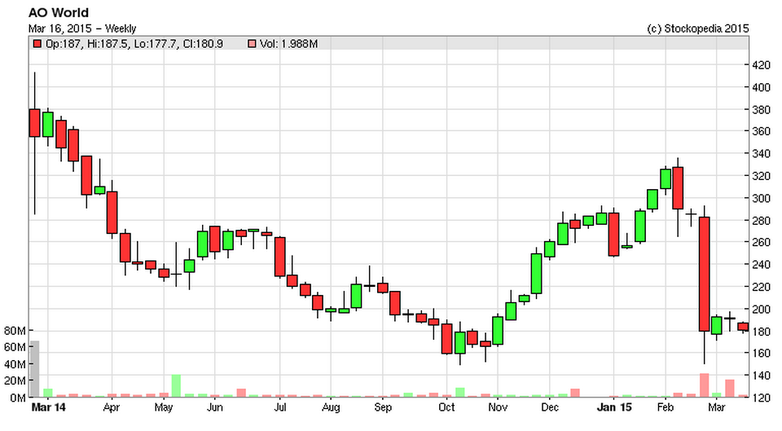Click the 'Feb' x-axis label
The width and height of the screenshot is (782, 431).
tap(666, 407)
